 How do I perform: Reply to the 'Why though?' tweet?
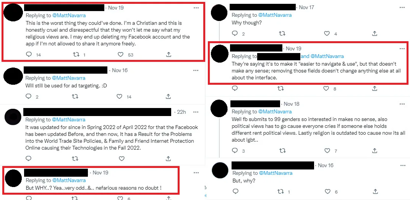coord(235,34)
